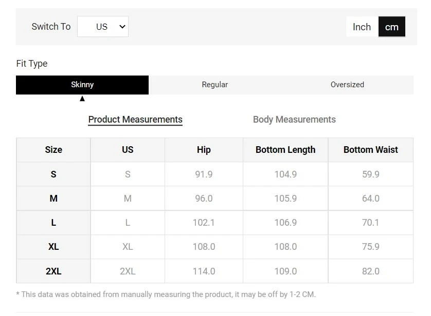Click the Bottom Length column header
This screenshot has width=431, height=316.
pyautogui.click(x=285, y=150)
